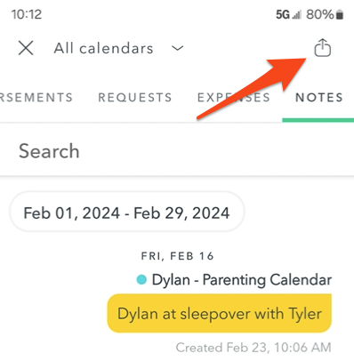354x361 pixels.
Task: Tap the teal calendar color dot
Action: coord(141,279)
